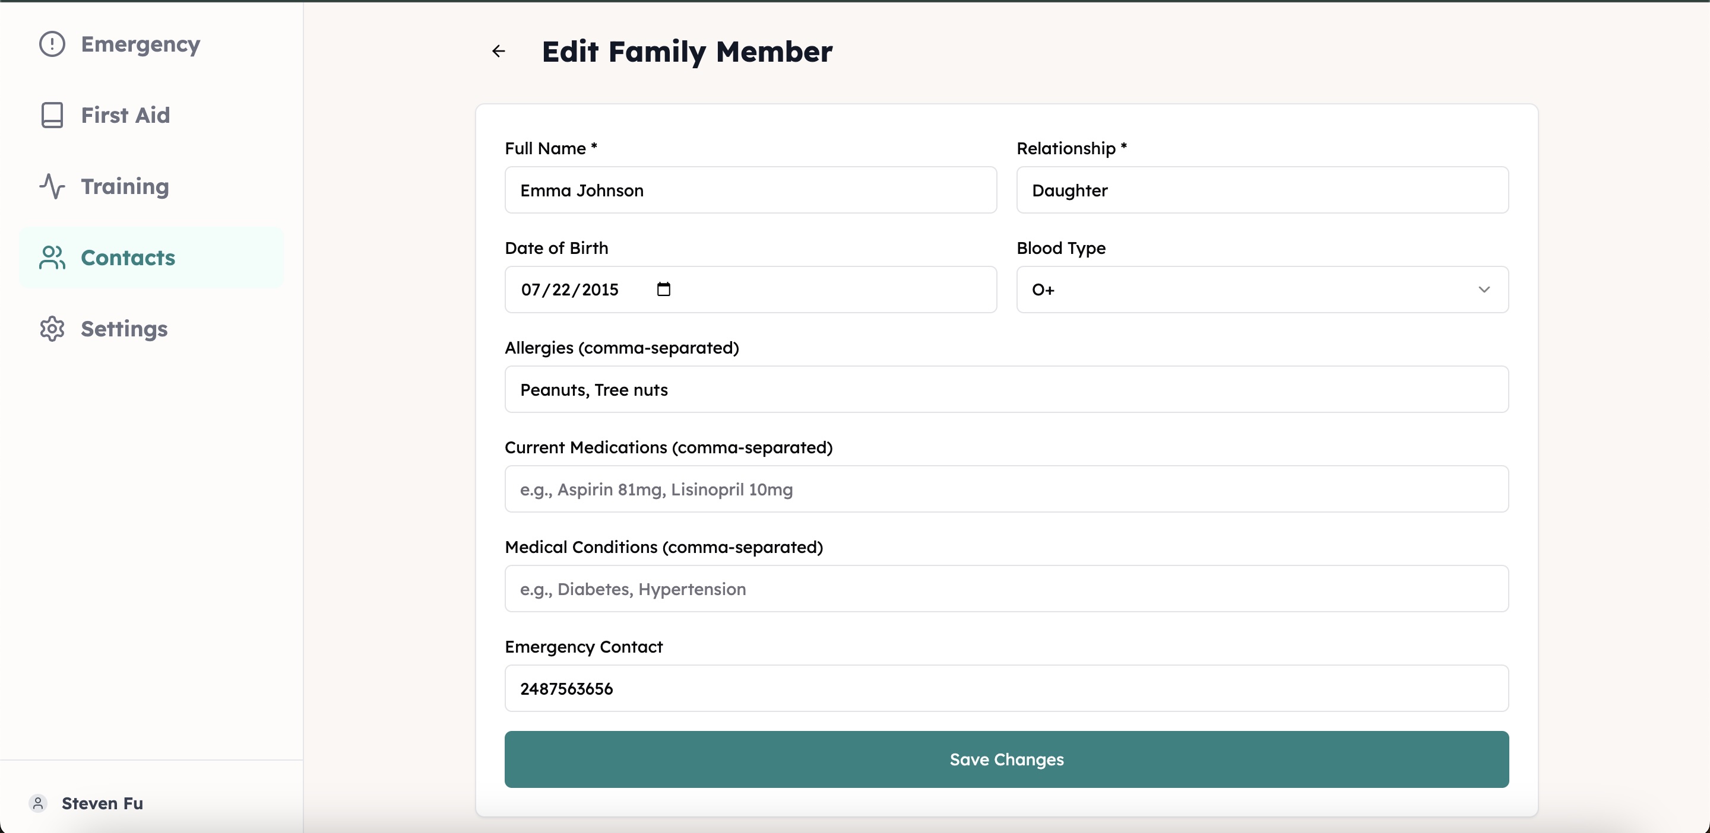The image size is (1710, 833).
Task: Click the First Aid book icon
Action: click(52, 115)
